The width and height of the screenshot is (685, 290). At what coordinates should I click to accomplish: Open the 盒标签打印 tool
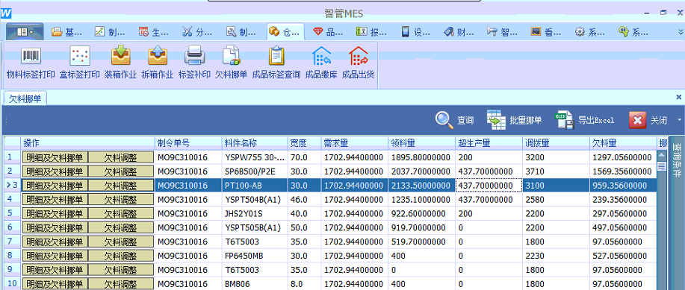(80, 63)
